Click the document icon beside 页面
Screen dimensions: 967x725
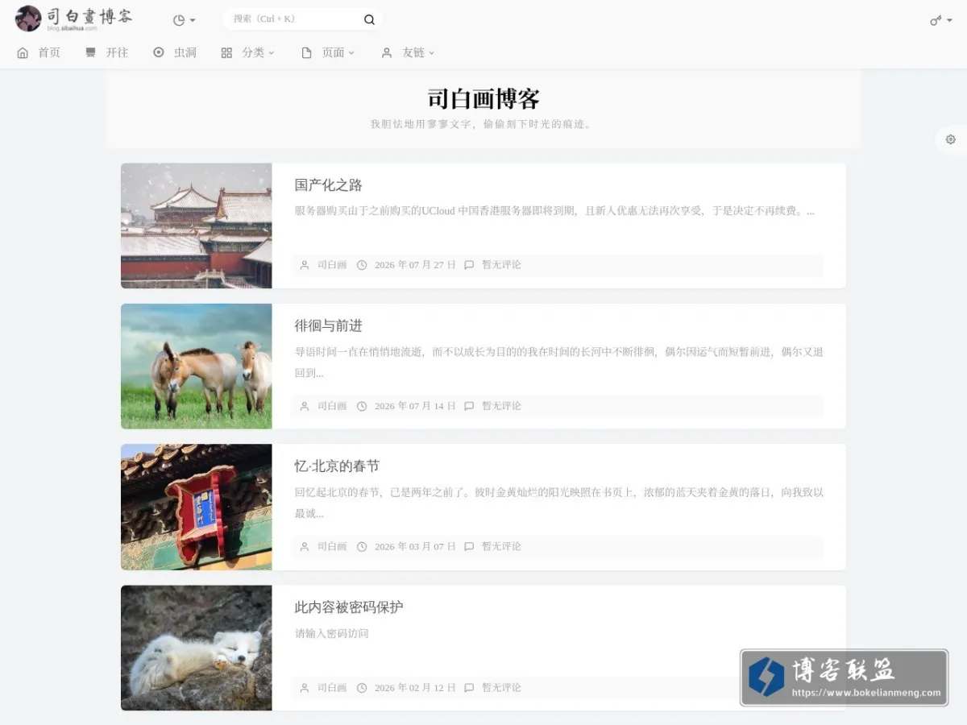pos(306,52)
